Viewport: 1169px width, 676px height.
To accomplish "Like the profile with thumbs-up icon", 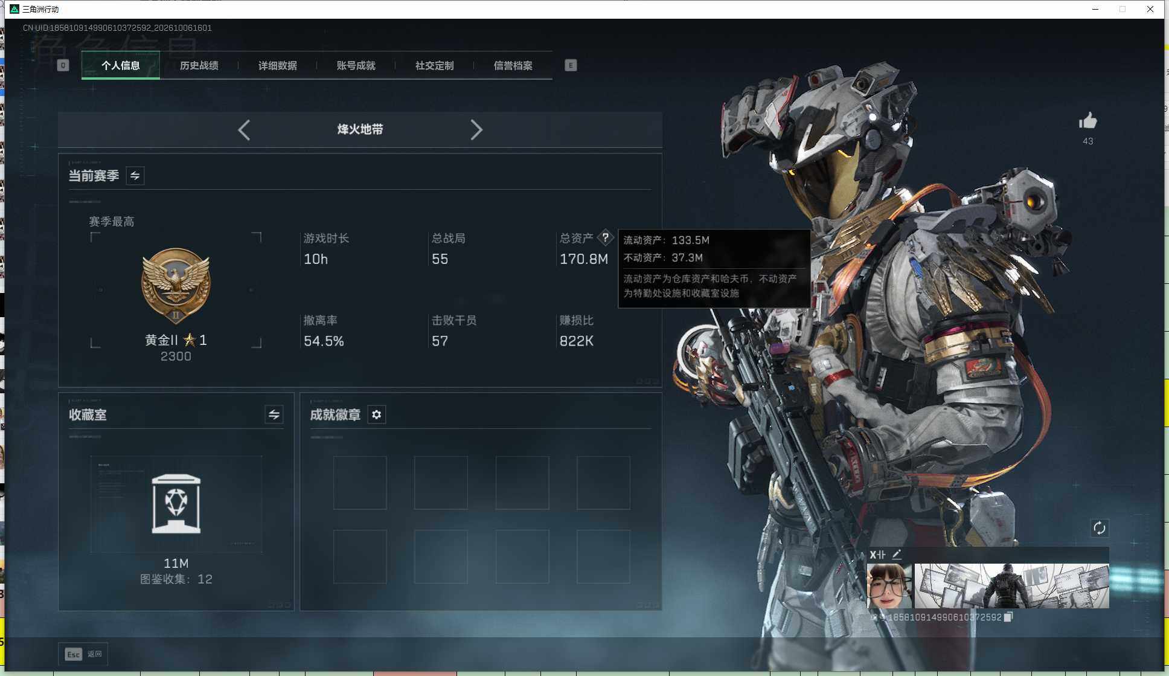I will [1087, 121].
